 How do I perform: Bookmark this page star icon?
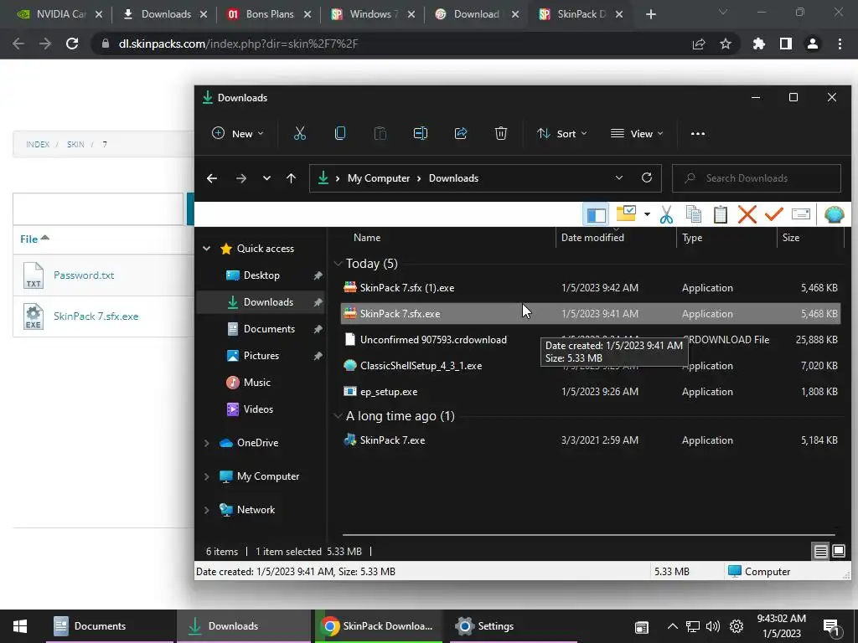(x=726, y=44)
